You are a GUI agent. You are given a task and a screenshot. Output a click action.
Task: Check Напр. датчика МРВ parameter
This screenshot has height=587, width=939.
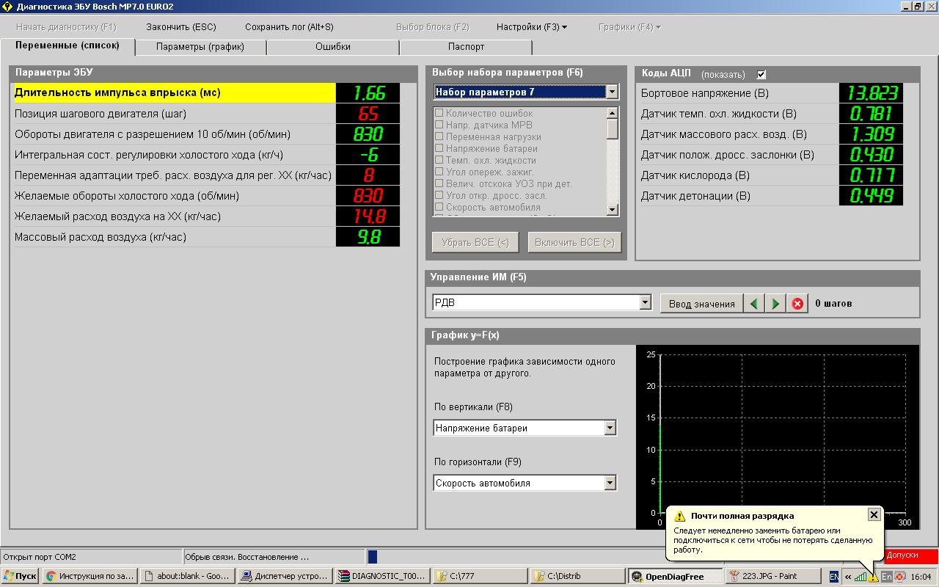[439, 125]
